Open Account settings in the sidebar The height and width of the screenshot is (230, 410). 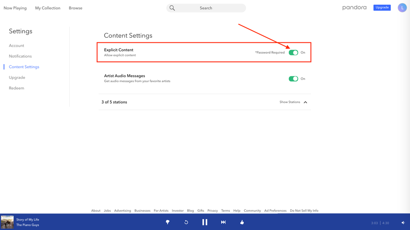[x=16, y=46]
